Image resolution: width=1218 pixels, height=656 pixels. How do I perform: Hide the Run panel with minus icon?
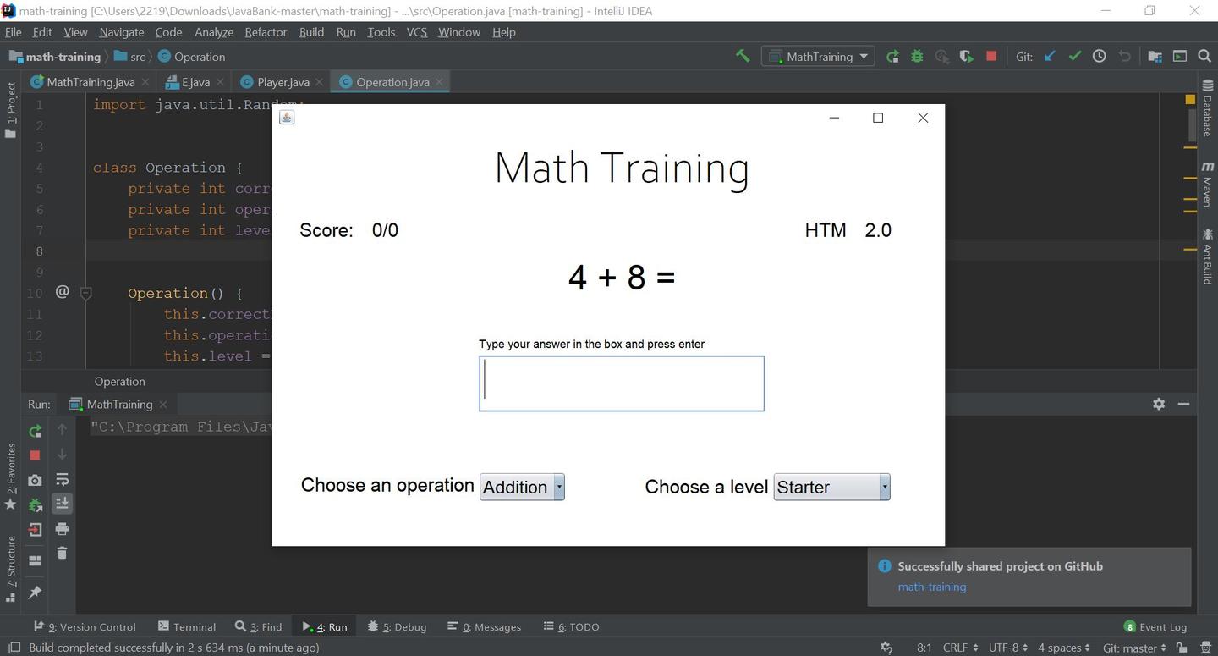1183,404
